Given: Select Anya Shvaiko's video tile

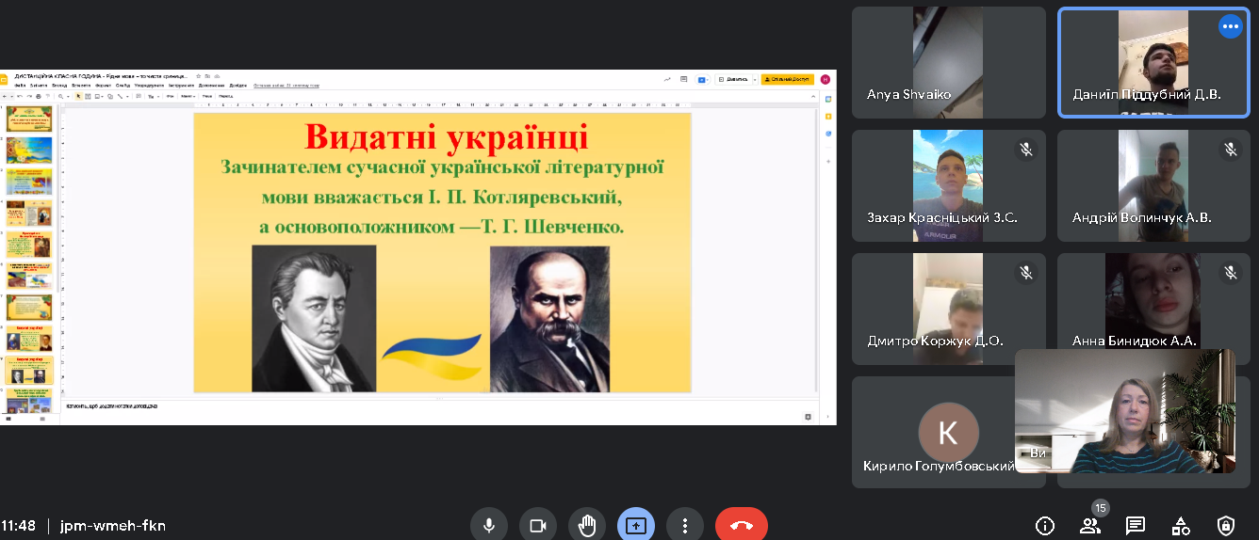Looking at the screenshot, I should point(948,62).
